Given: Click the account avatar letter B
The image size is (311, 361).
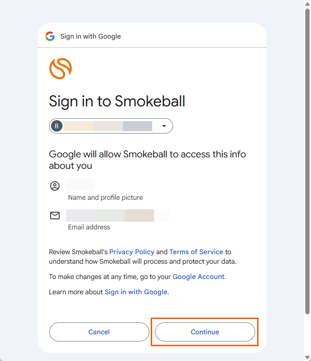Looking at the screenshot, I should click(57, 126).
